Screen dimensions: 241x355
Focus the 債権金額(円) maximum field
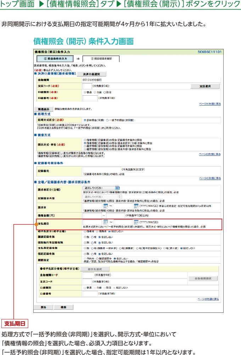[115, 215]
